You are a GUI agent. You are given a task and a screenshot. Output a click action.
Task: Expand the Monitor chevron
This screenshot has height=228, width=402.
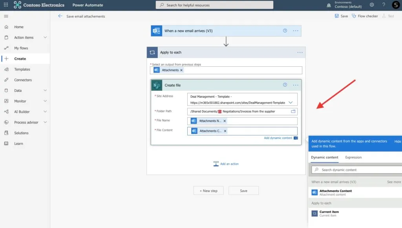(45, 101)
